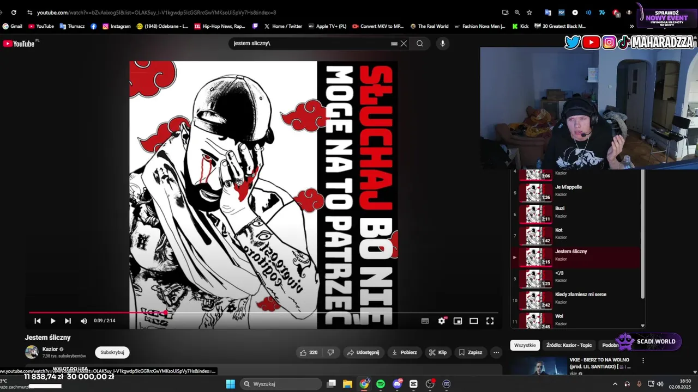
Task: Enter fullscreen video mode
Action: (490, 321)
